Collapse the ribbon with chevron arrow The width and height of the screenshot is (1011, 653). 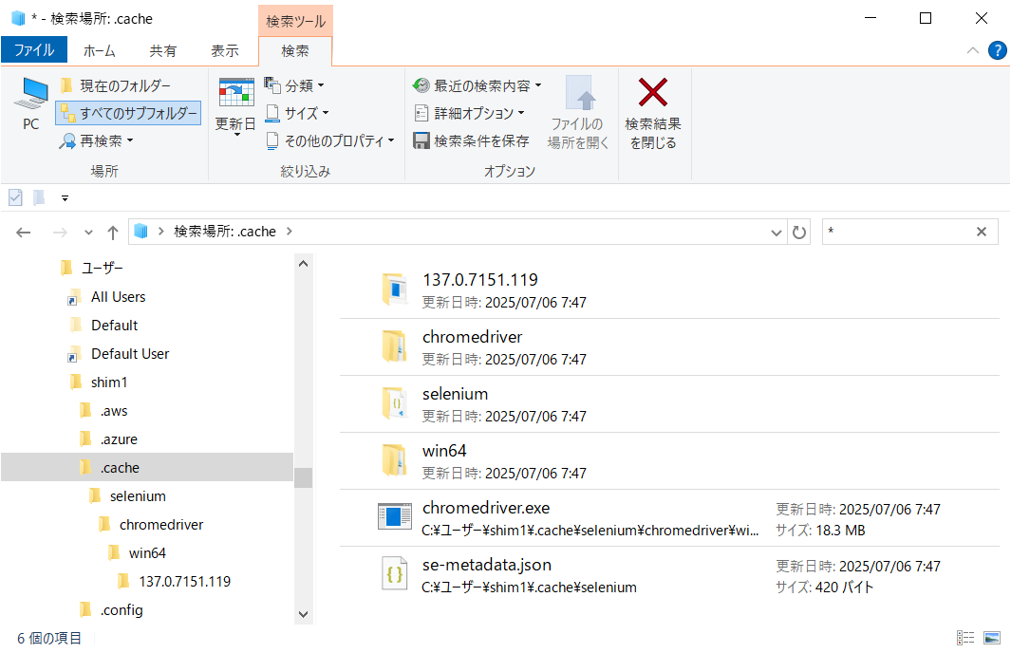[x=973, y=50]
